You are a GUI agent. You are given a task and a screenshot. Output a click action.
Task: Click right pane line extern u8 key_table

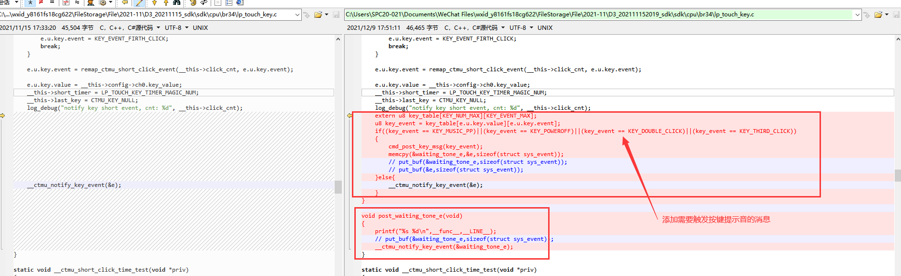coord(456,116)
